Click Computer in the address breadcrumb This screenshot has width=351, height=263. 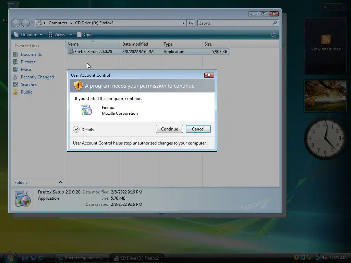58,23
